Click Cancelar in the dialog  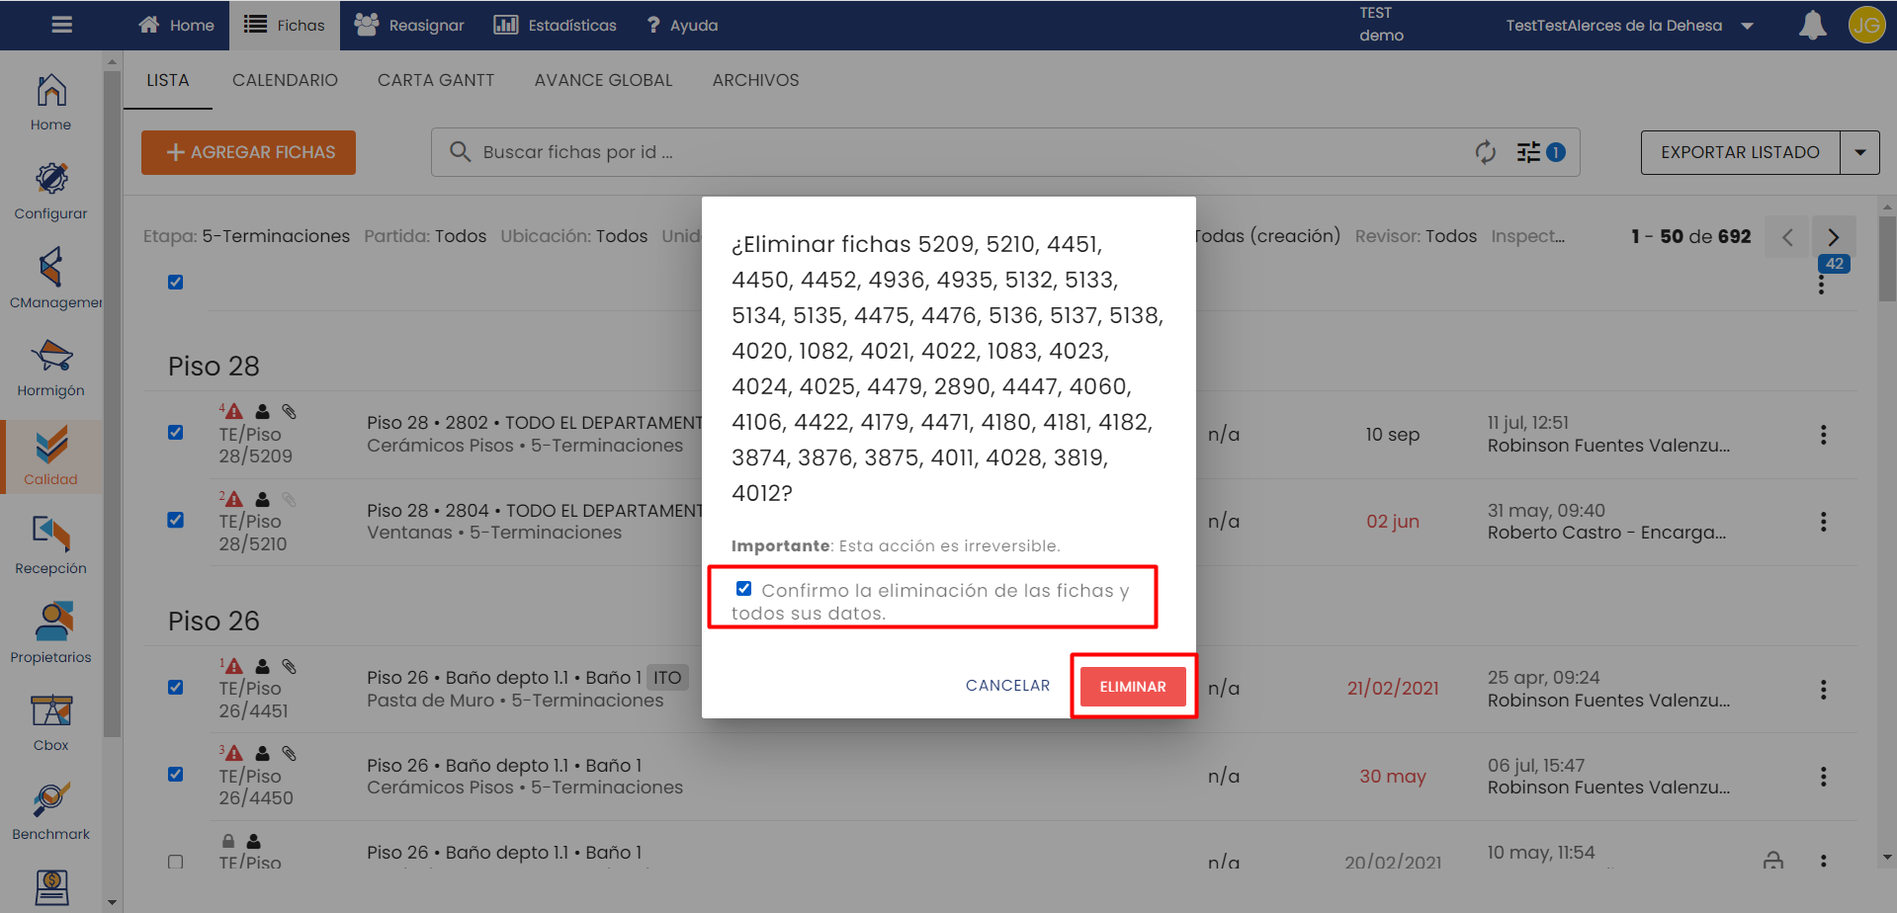click(1007, 686)
